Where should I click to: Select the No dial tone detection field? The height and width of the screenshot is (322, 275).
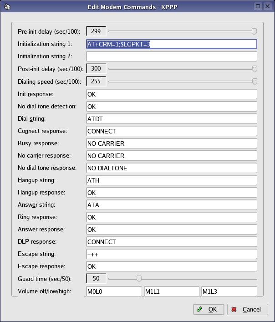[x=172, y=107]
